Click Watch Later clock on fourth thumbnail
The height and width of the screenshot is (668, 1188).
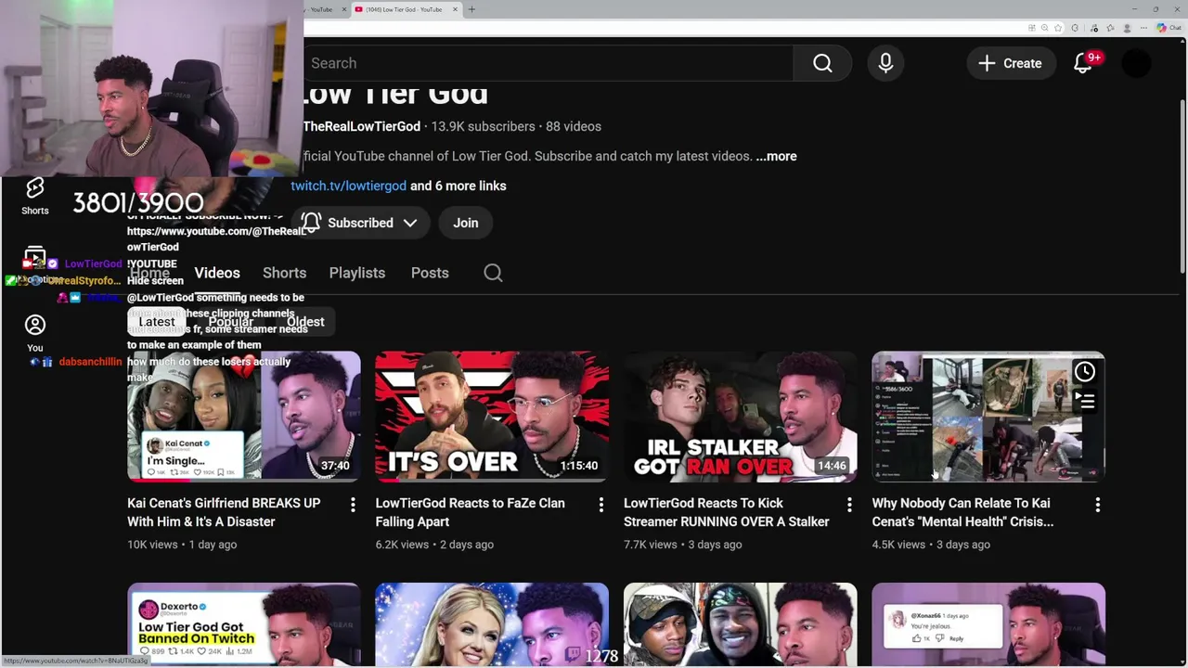pyautogui.click(x=1085, y=372)
